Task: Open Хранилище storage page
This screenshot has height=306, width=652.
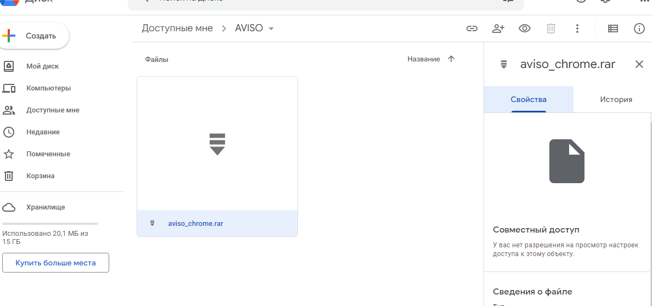Action: tap(46, 207)
